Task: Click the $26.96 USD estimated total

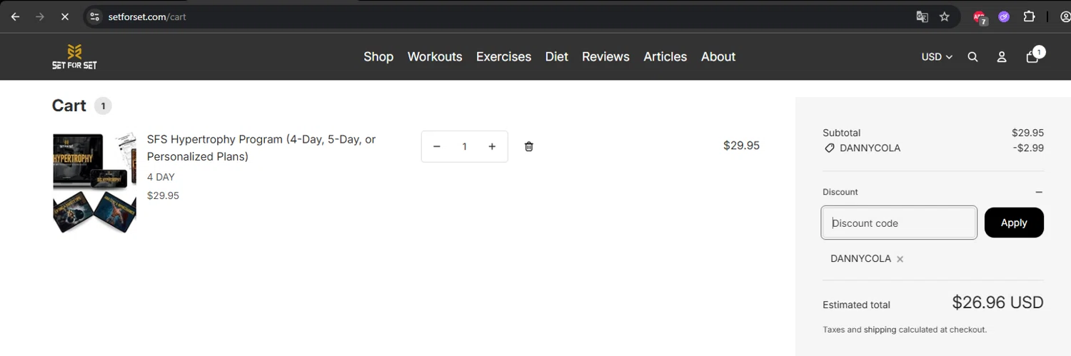Action: pyautogui.click(x=998, y=302)
